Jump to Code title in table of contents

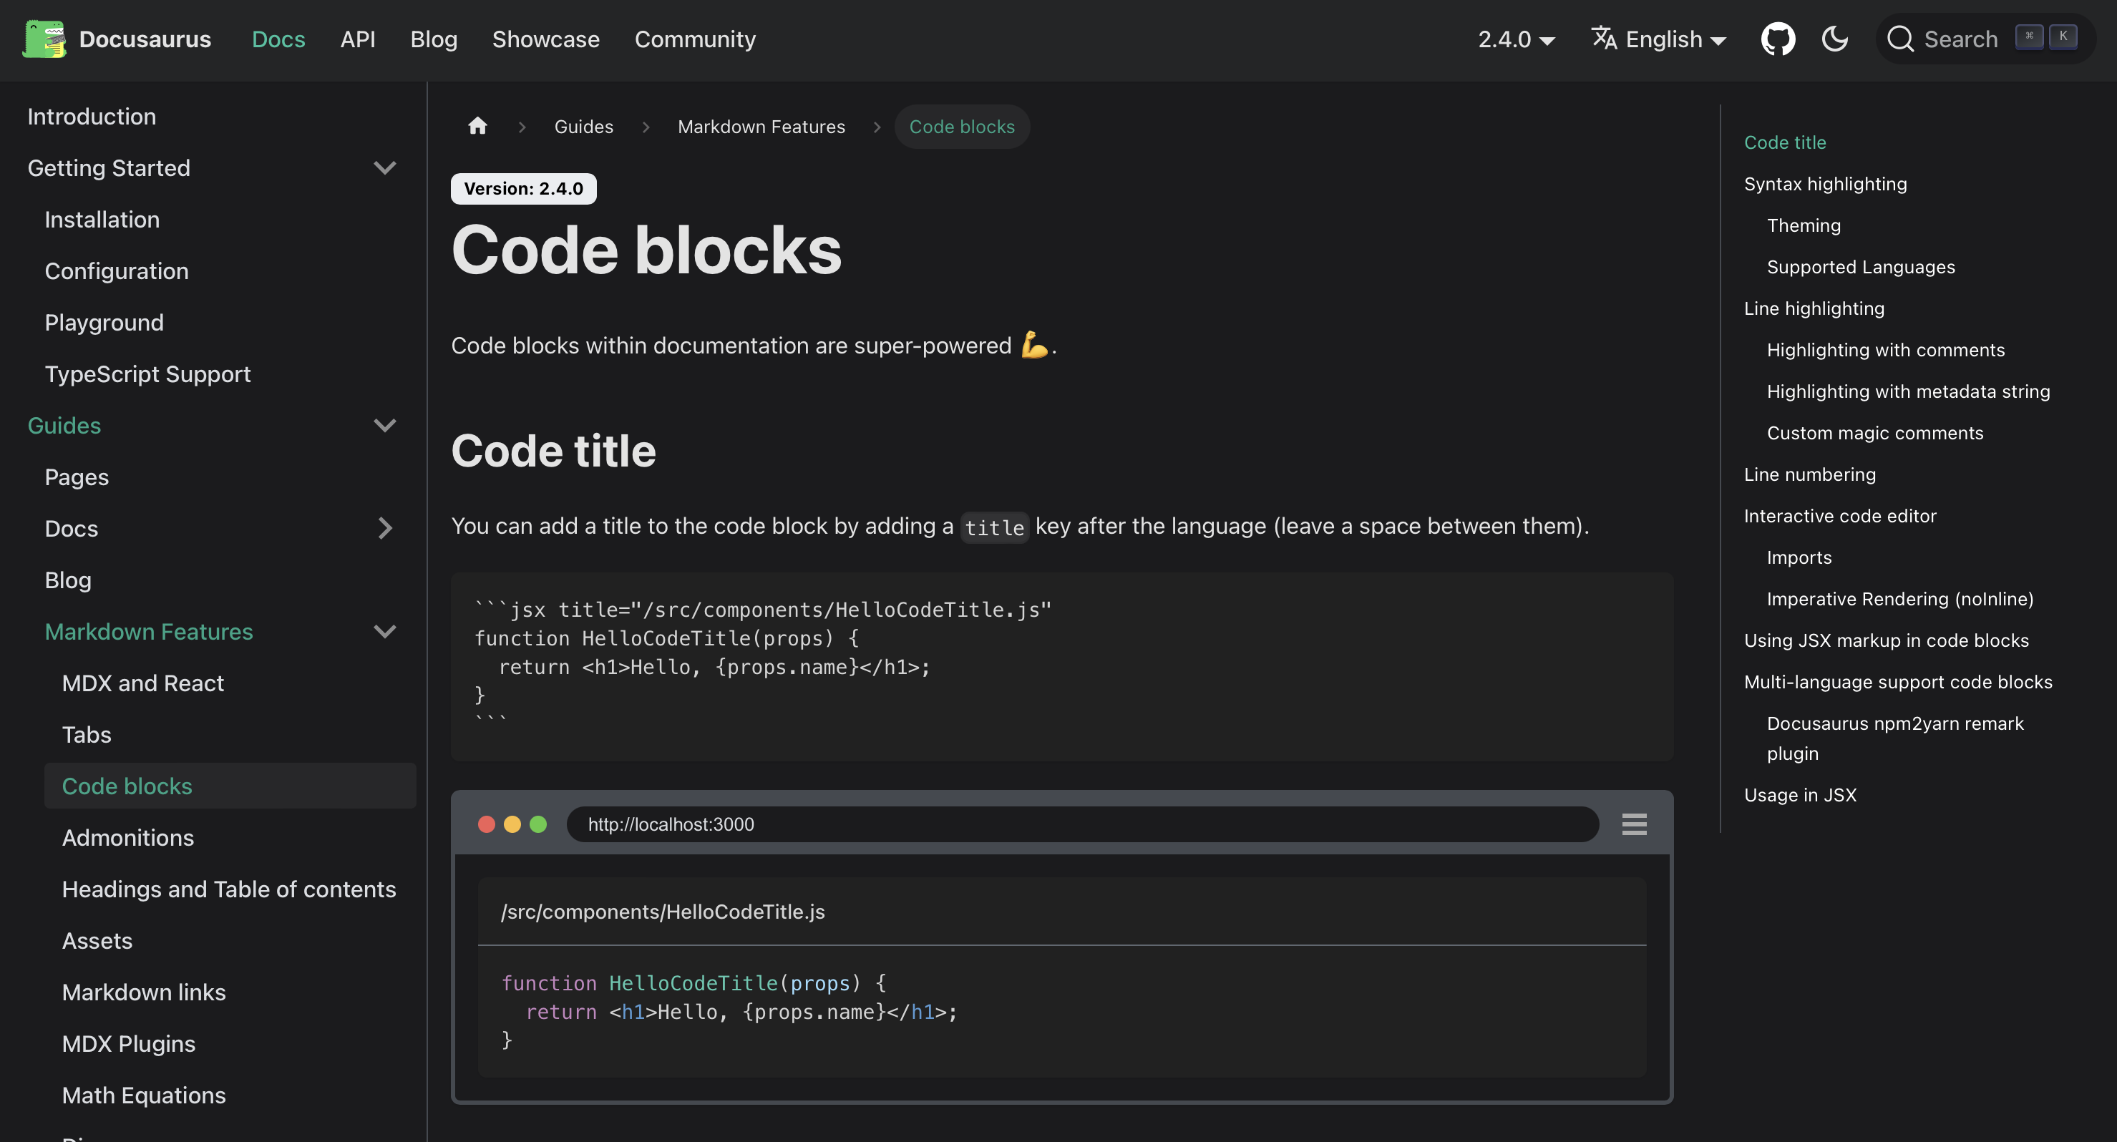1785,142
